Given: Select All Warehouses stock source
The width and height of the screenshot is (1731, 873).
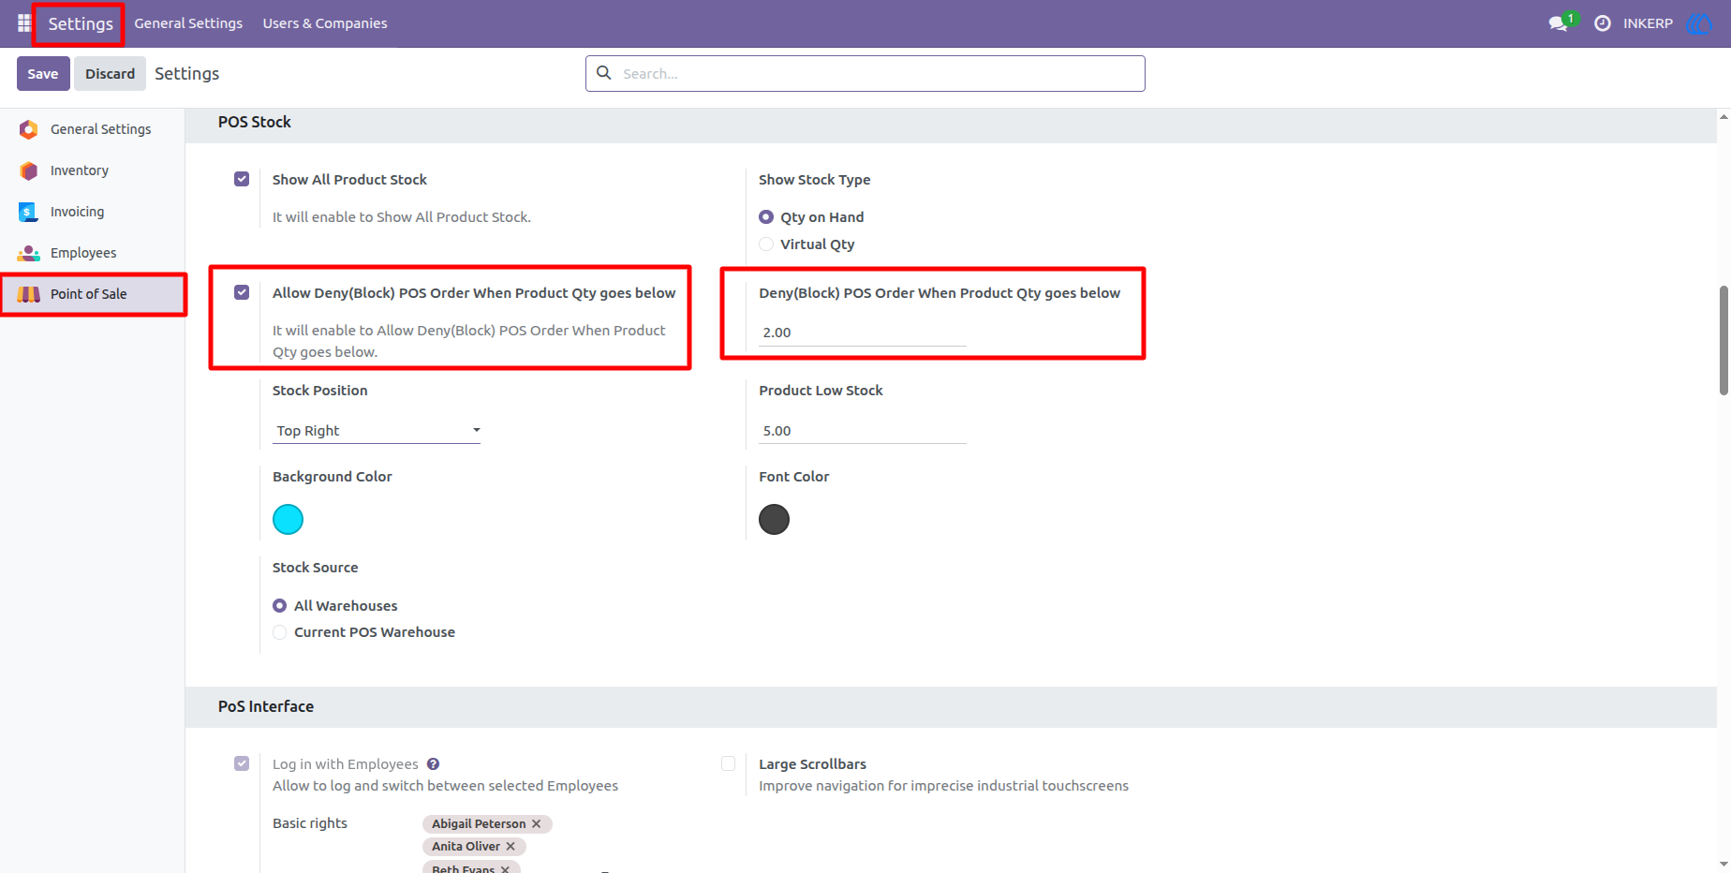Looking at the screenshot, I should tap(280, 606).
